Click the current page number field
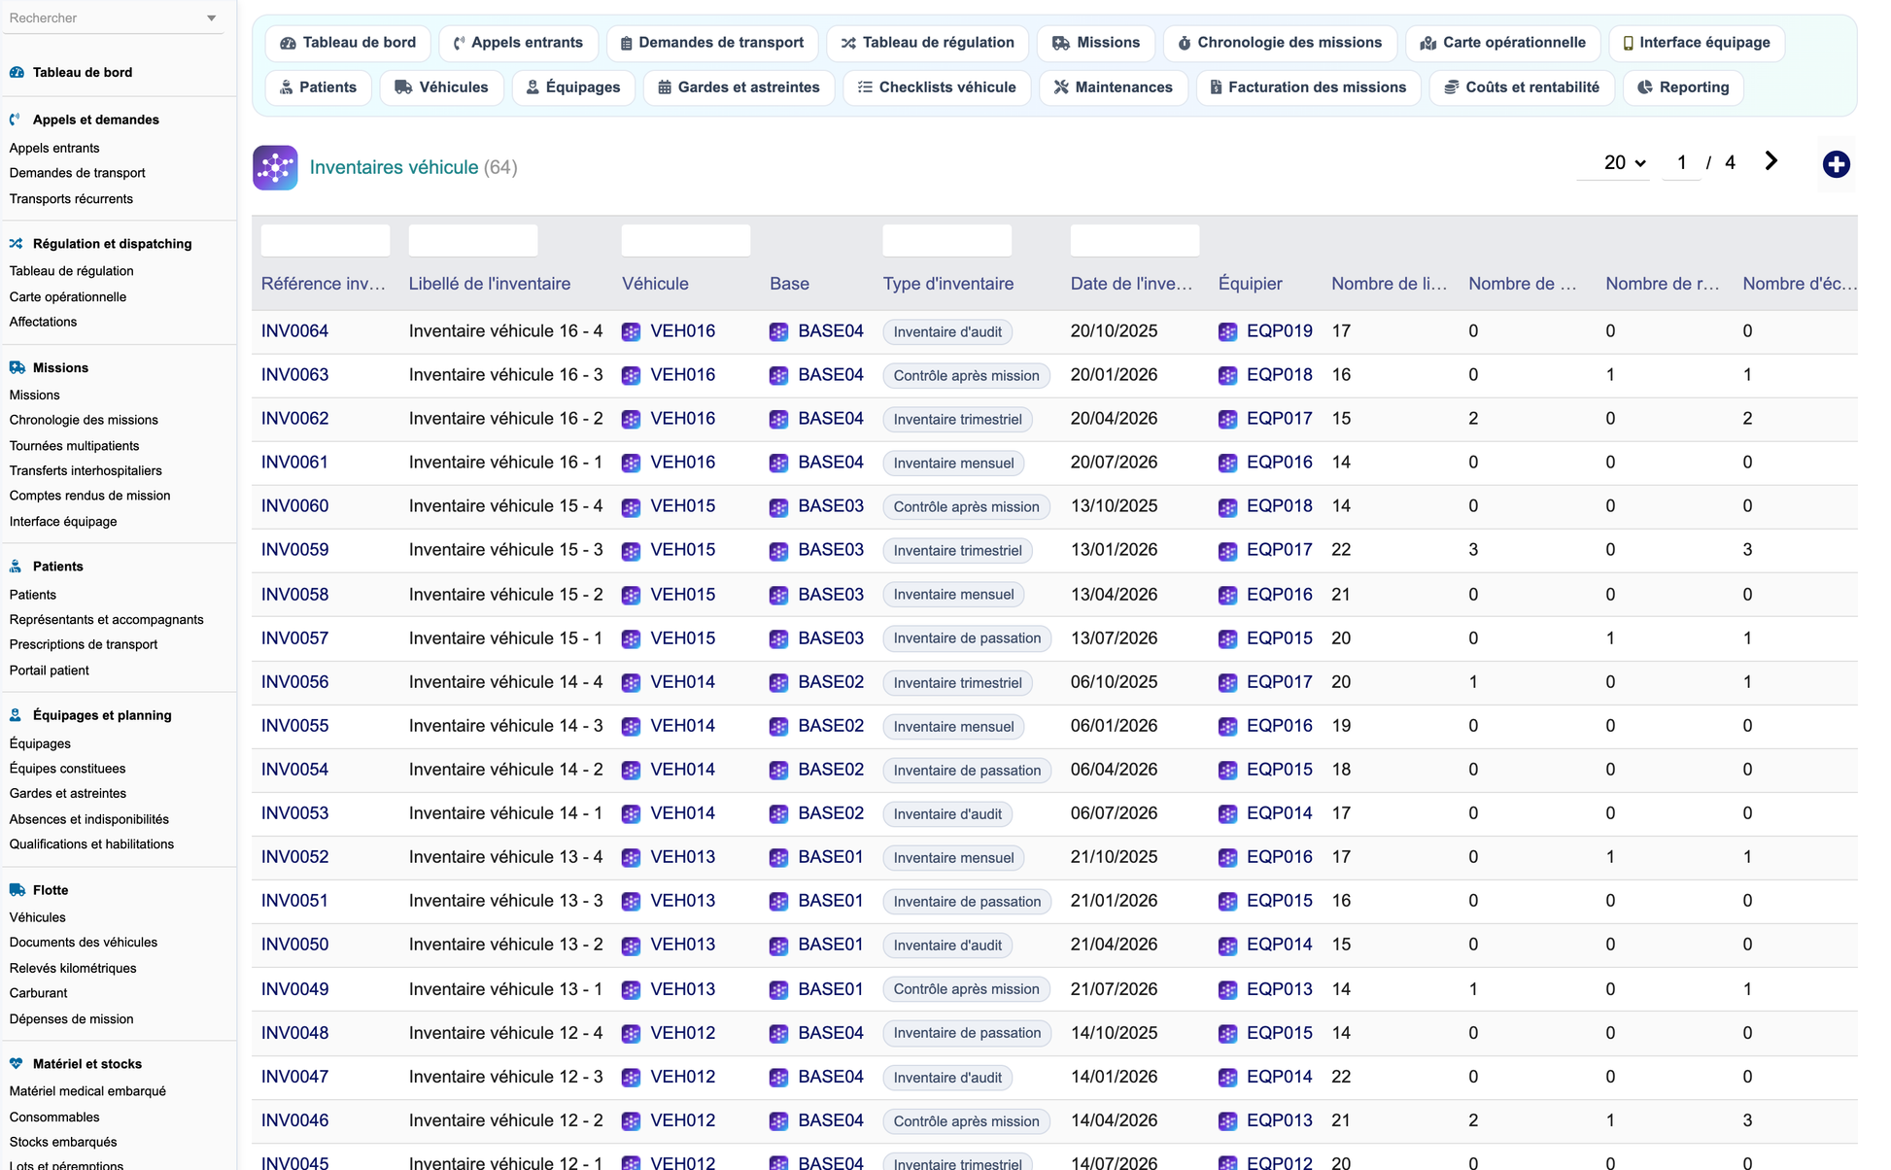 (1682, 162)
